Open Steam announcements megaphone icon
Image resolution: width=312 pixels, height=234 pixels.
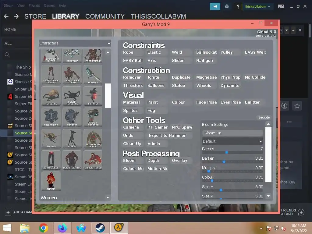tap(215, 6)
